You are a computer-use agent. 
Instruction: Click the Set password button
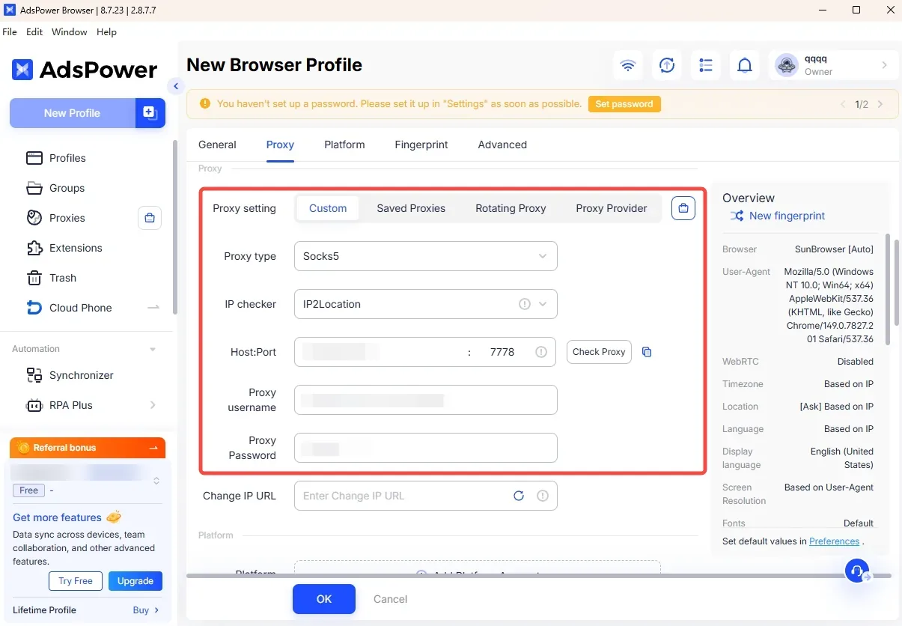coord(624,104)
